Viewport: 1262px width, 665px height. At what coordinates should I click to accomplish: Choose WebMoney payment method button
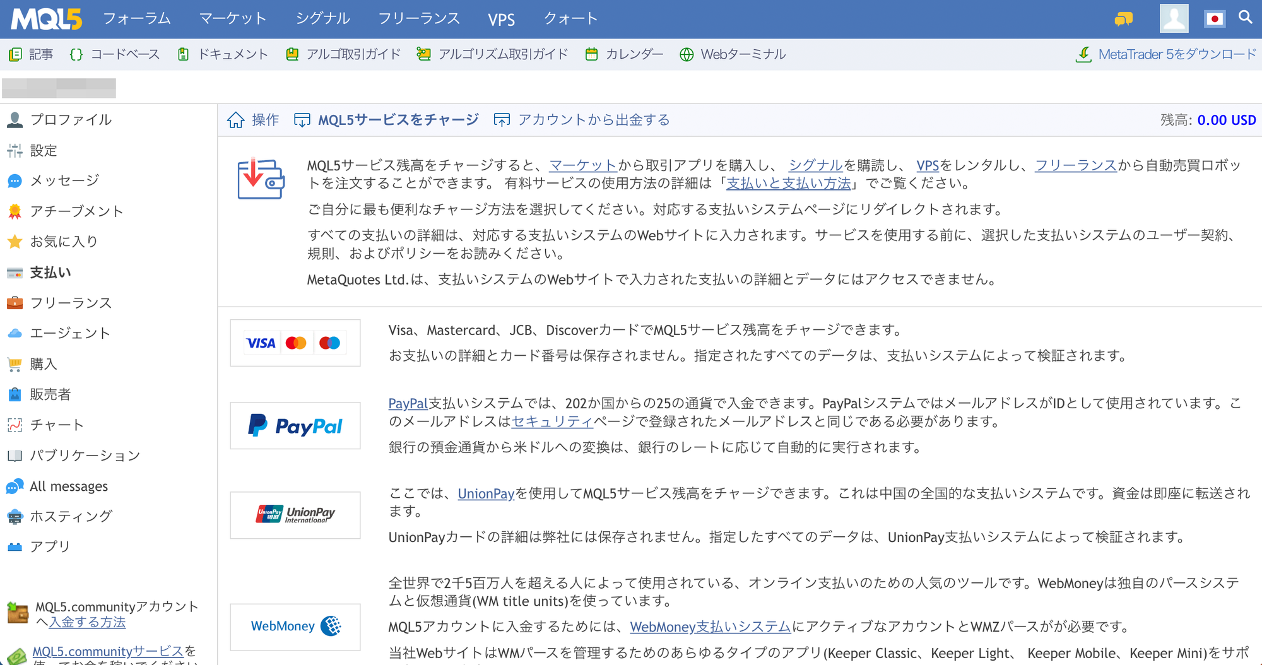(295, 627)
